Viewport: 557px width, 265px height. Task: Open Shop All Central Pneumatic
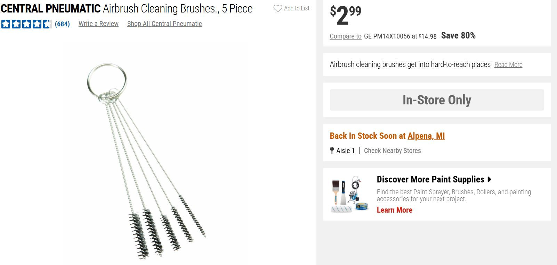point(164,24)
